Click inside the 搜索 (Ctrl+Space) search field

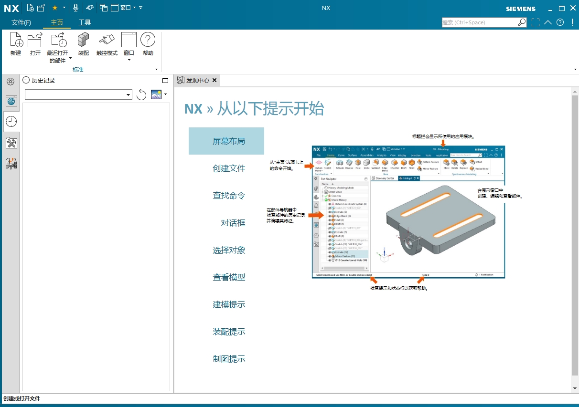click(478, 22)
